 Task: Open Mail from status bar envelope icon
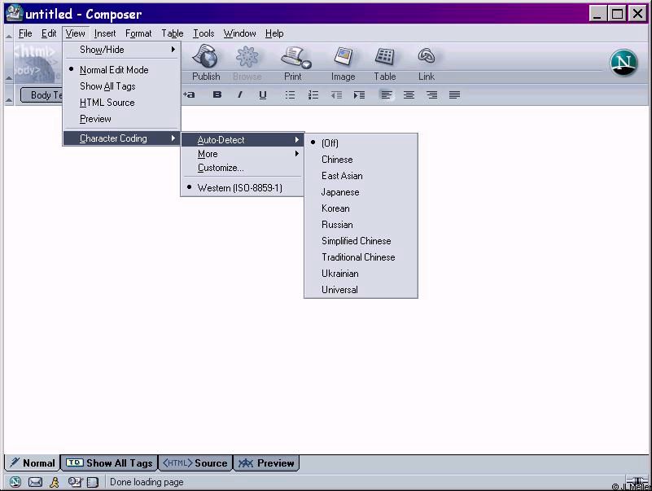click(x=35, y=482)
